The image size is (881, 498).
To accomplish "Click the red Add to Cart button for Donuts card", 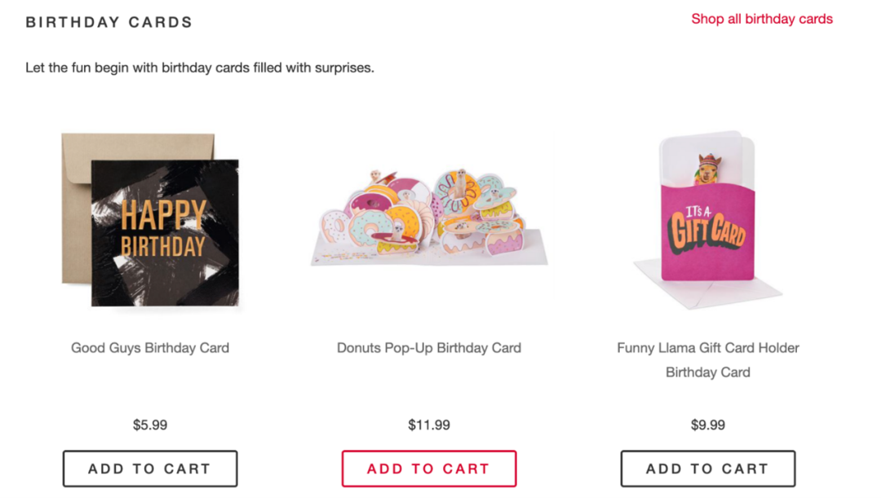I will pos(429,468).
